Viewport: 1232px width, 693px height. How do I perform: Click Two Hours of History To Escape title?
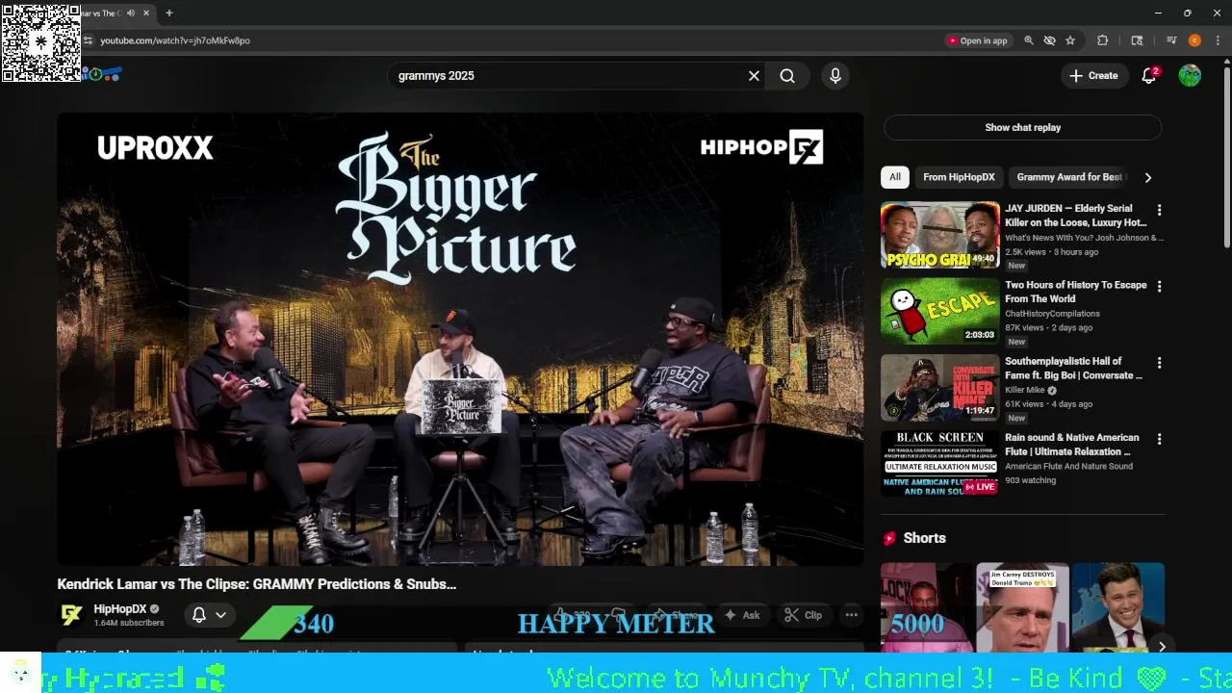click(x=1075, y=292)
